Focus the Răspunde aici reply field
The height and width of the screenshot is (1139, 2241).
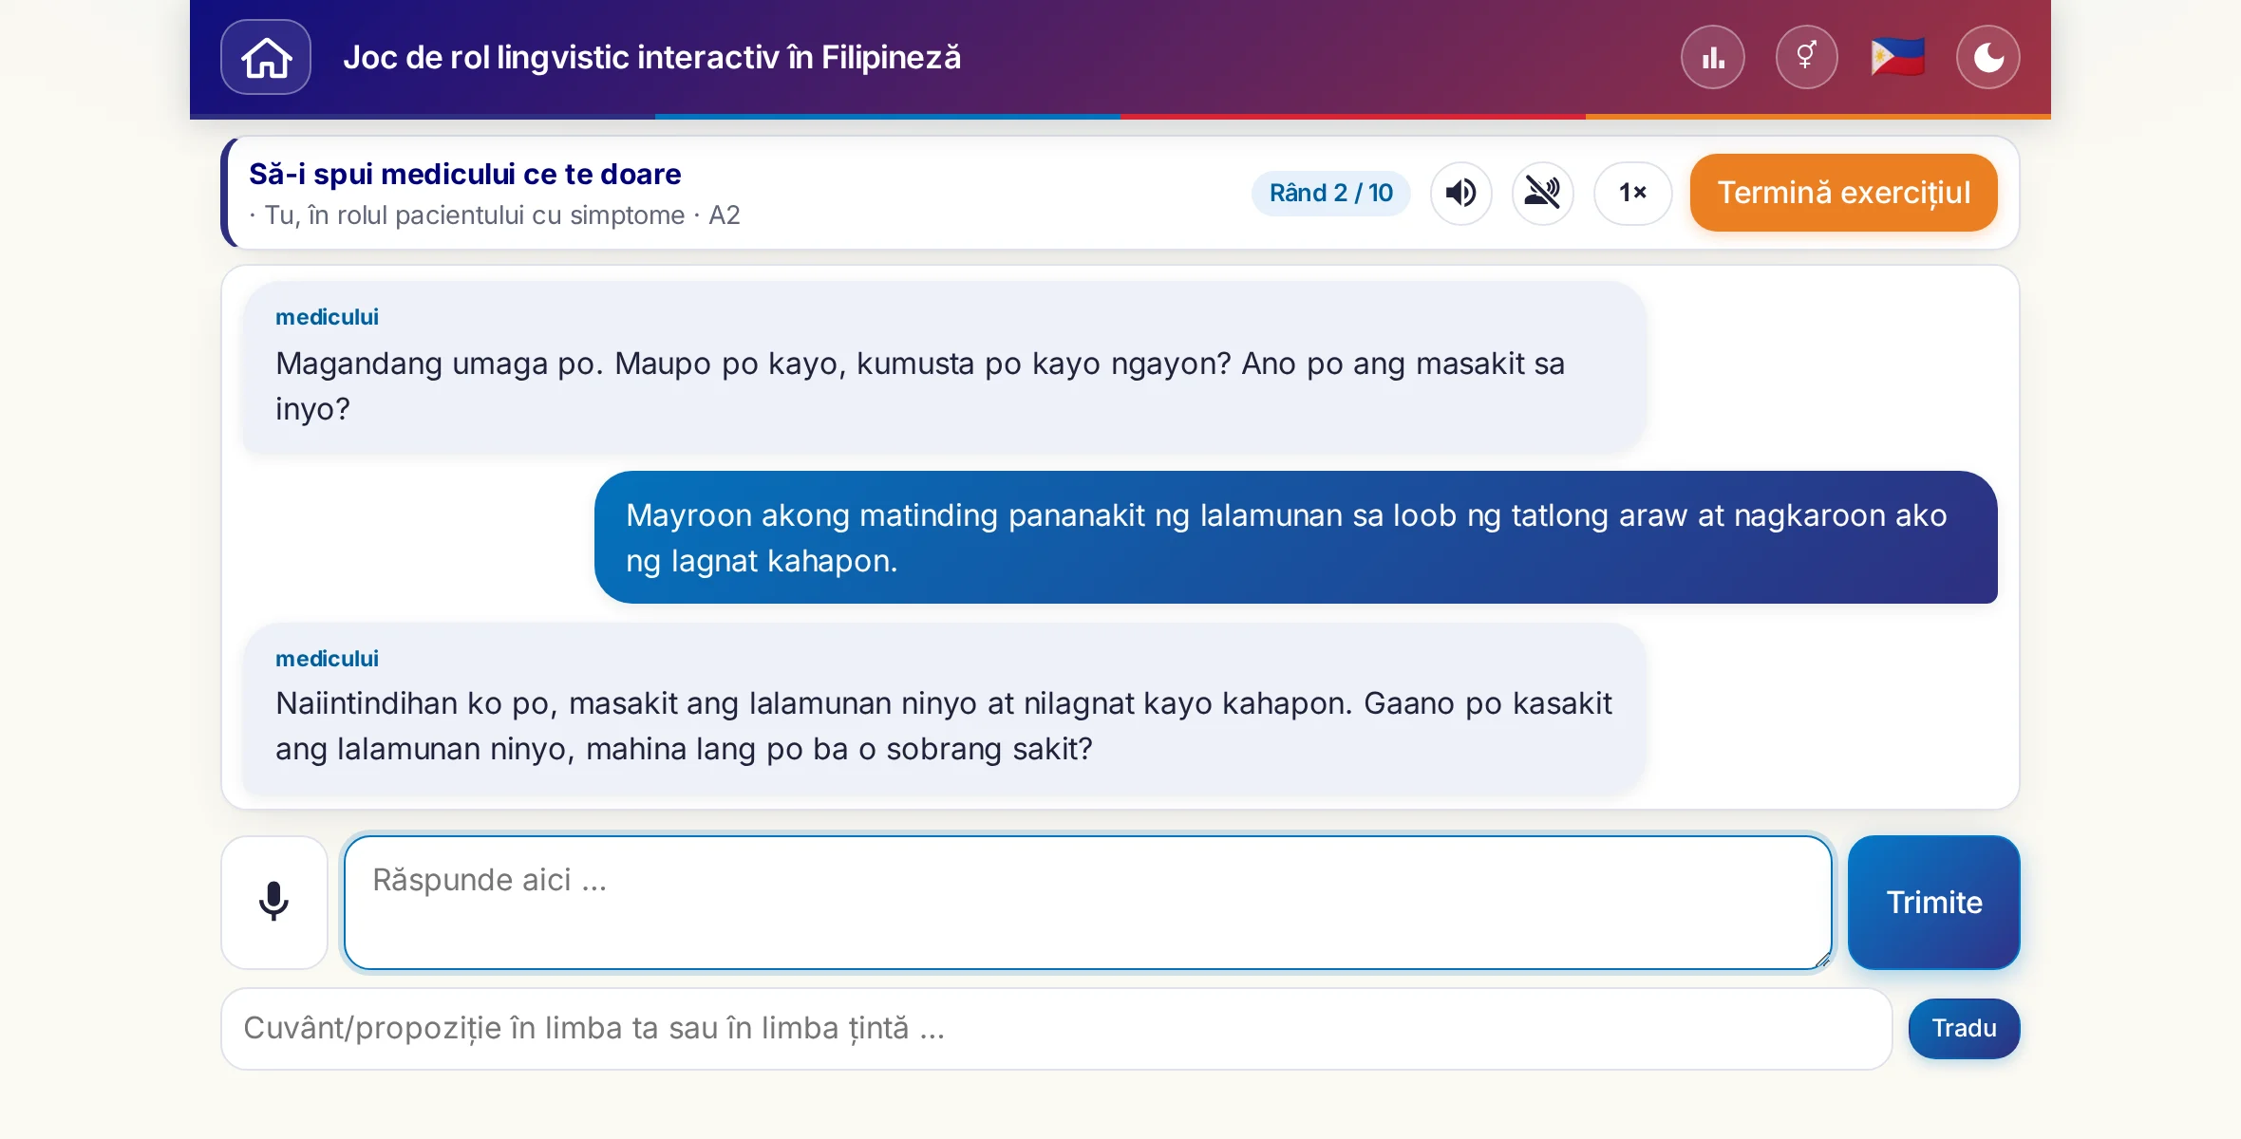coord(1088,902)
